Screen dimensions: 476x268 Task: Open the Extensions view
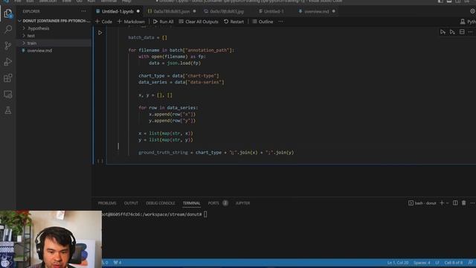point(8,78)
